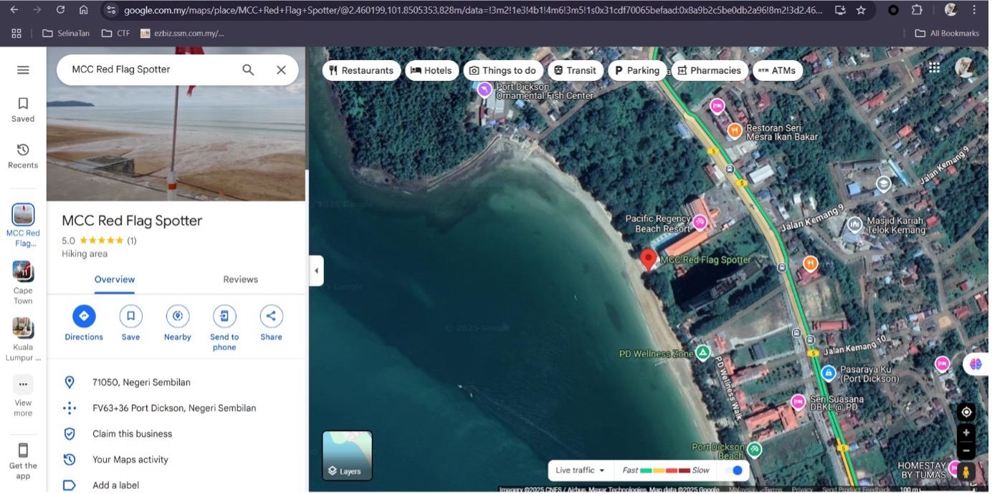Open All Bookmarks folder

pyautogui.click(x=947, y=33)
